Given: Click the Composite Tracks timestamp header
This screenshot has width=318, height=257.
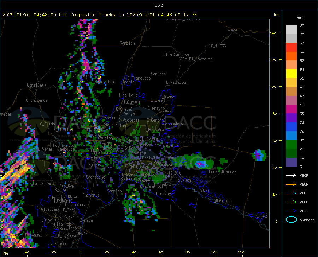Looking at the screenshot, I should point(100,14).
